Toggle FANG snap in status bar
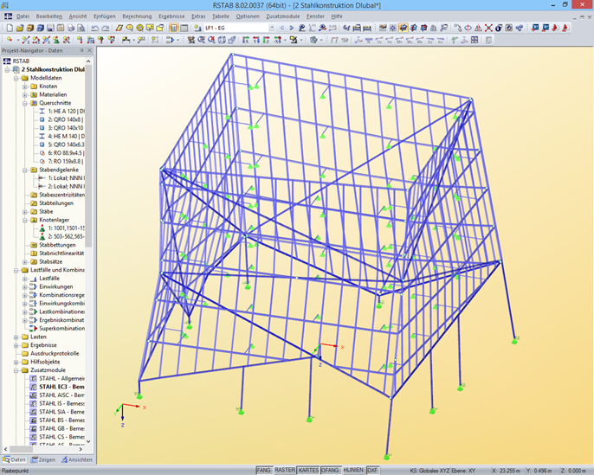 pyautogui.click(x=263, y=470)
